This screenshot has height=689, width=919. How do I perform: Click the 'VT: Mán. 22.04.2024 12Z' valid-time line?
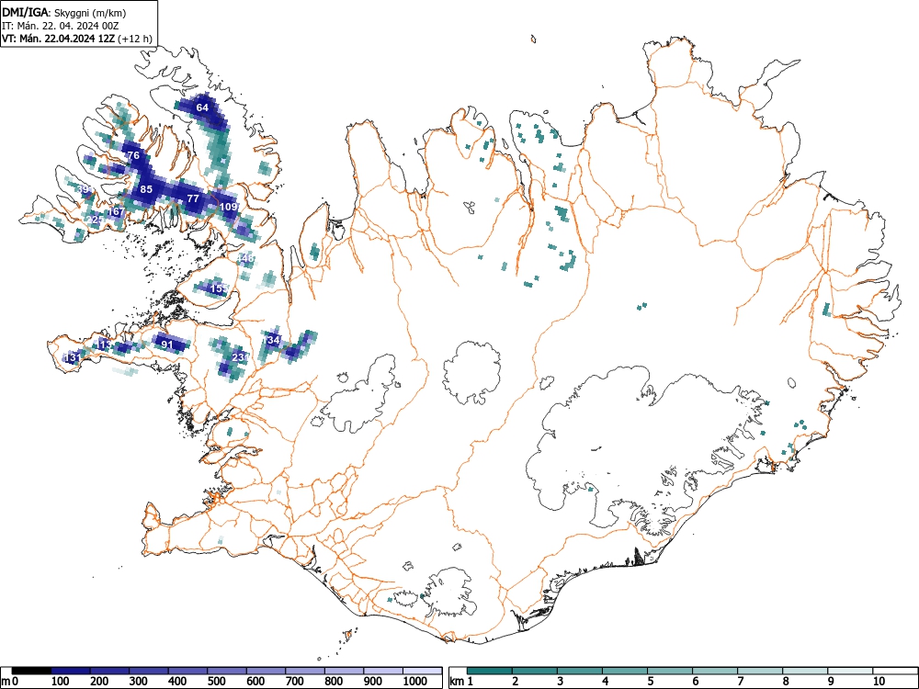(59, 39)
